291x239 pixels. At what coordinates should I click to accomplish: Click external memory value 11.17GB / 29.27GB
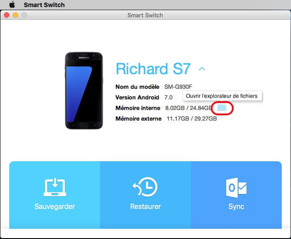point(192,119)
